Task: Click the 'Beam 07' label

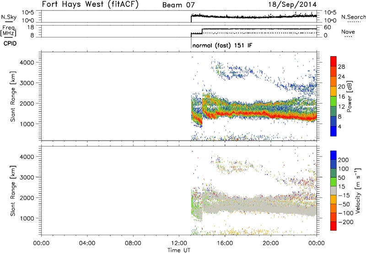Action: (178, 5)
